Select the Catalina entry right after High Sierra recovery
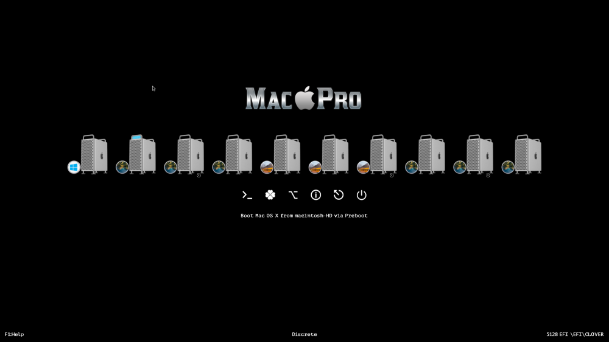The image size is (609, 342). (x=425, y=154)
